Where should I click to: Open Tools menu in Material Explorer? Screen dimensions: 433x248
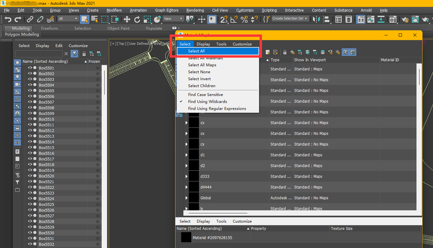221,44
